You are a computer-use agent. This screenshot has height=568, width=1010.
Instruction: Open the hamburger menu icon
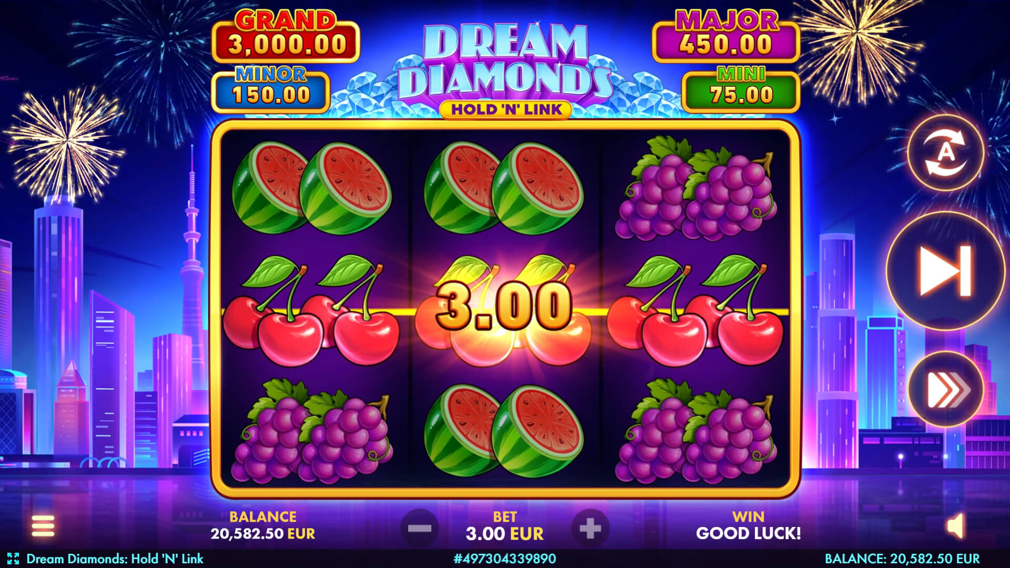(43, 525)
